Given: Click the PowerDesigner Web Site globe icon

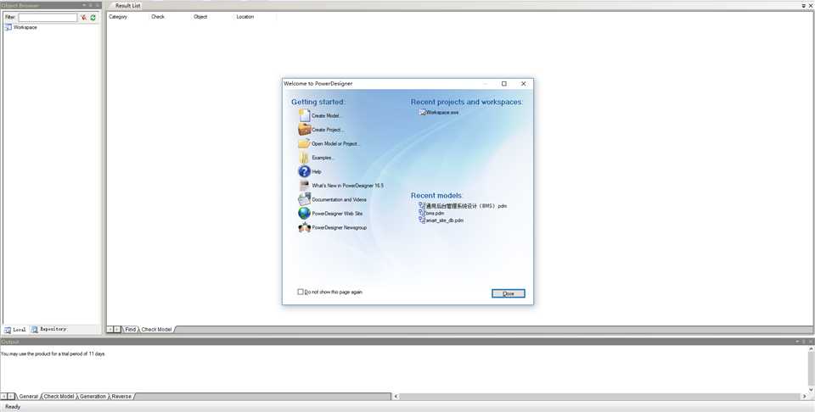Looking at the screenshot, I should [305, 214].
